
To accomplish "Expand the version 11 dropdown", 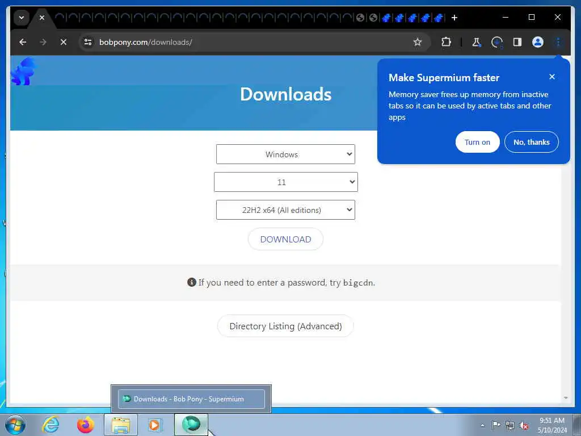I will tap(286, 182).
